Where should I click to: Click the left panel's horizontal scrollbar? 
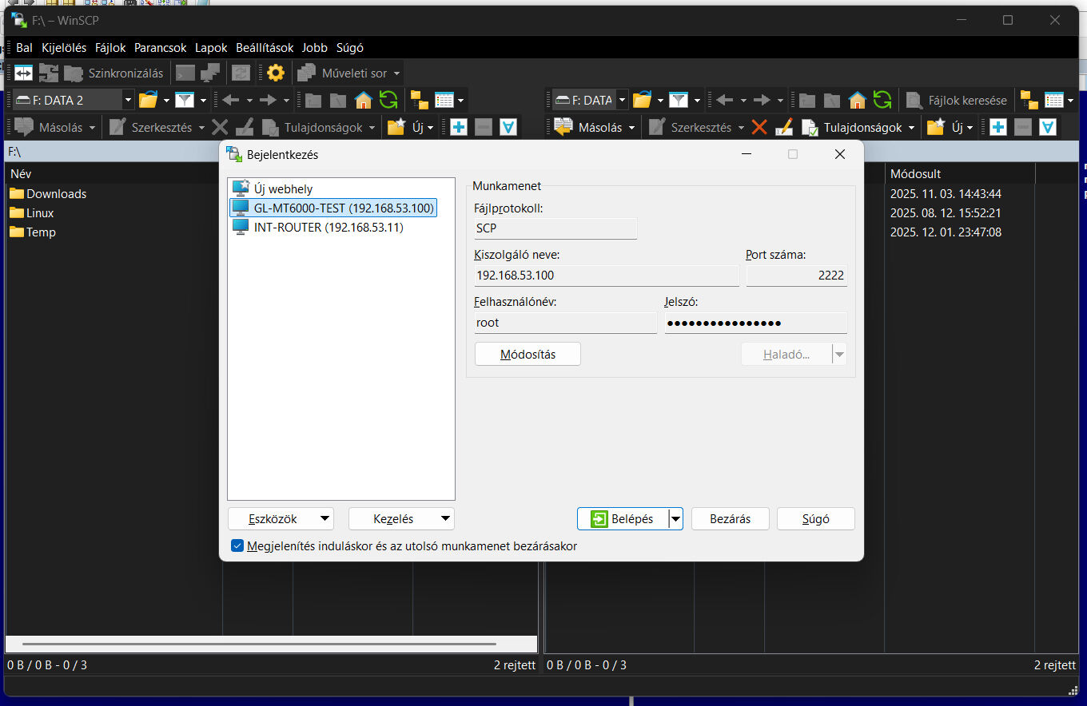point(260,644)
